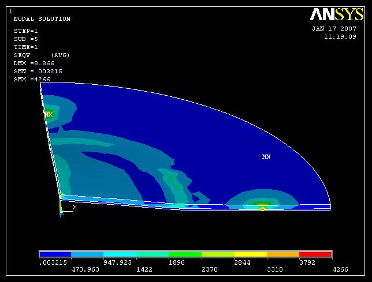Click the TIME=1 text

26,47
